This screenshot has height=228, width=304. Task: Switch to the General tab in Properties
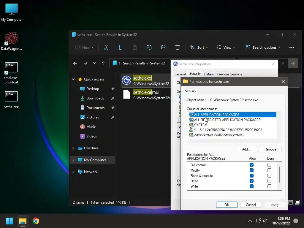tap(180, 74)
